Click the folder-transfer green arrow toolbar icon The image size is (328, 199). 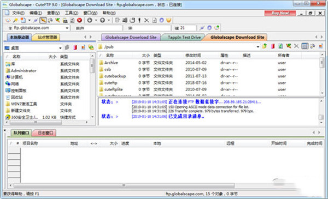(57, 20)
